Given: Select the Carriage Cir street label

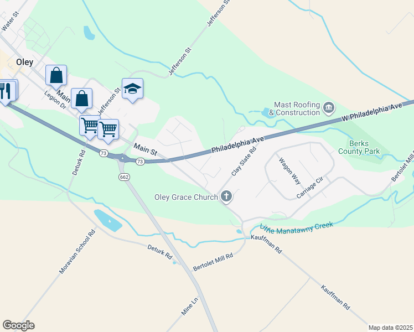Looking at the screenshot, I should tap(310, 188).
